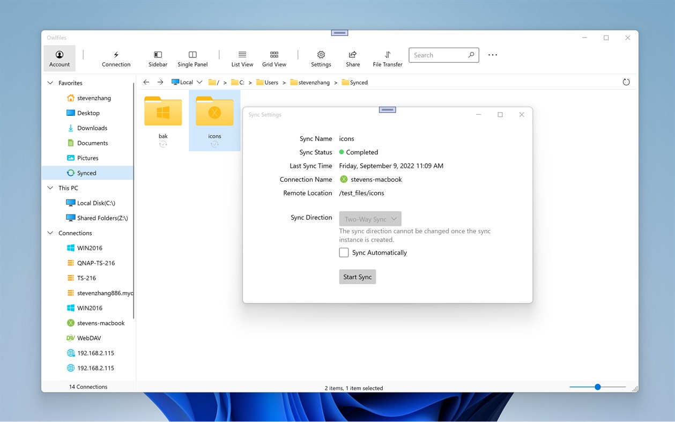Open the File Transfer panel

(x=387, y=58)
